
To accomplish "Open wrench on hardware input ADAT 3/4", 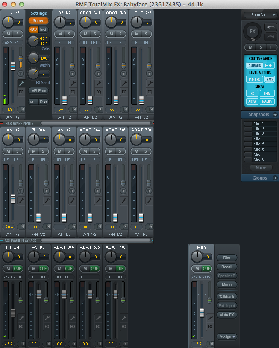I will click(99, 83).
